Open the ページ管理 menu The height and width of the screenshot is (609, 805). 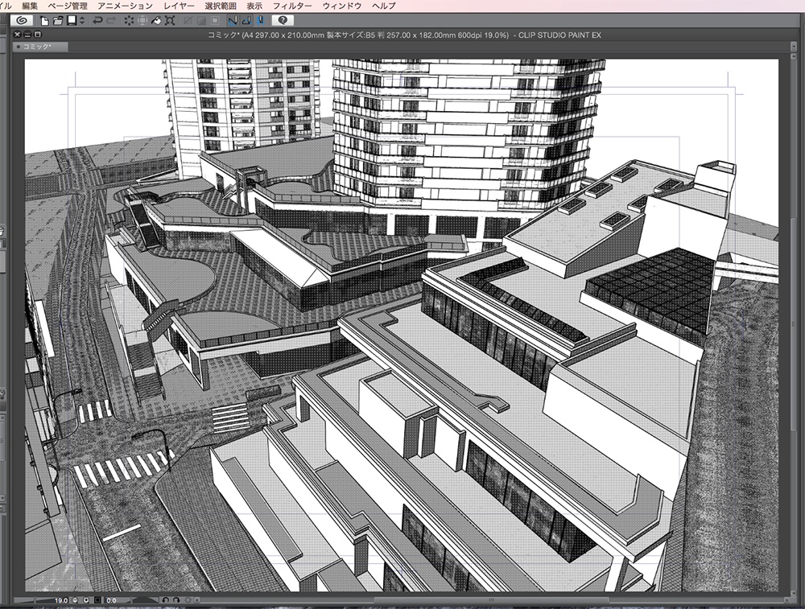click(x=68, y=6)
